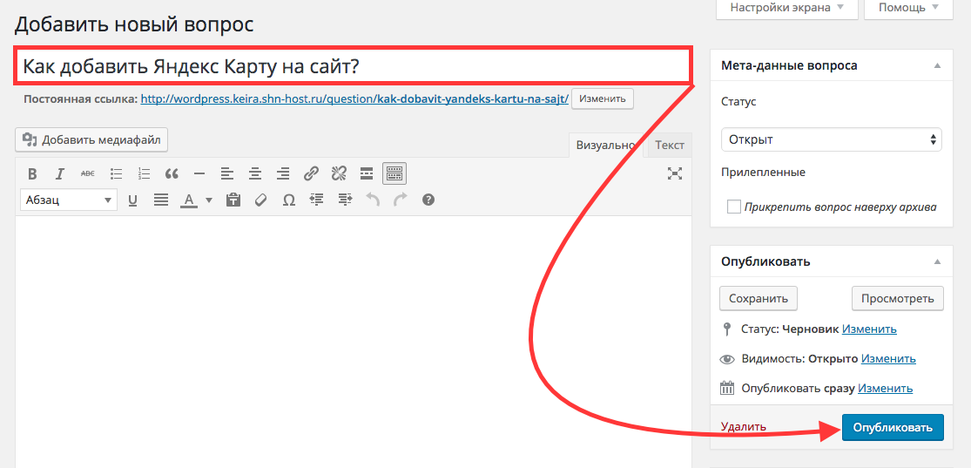Open the editor keyboard shortcuts help icon

[428, 200]
